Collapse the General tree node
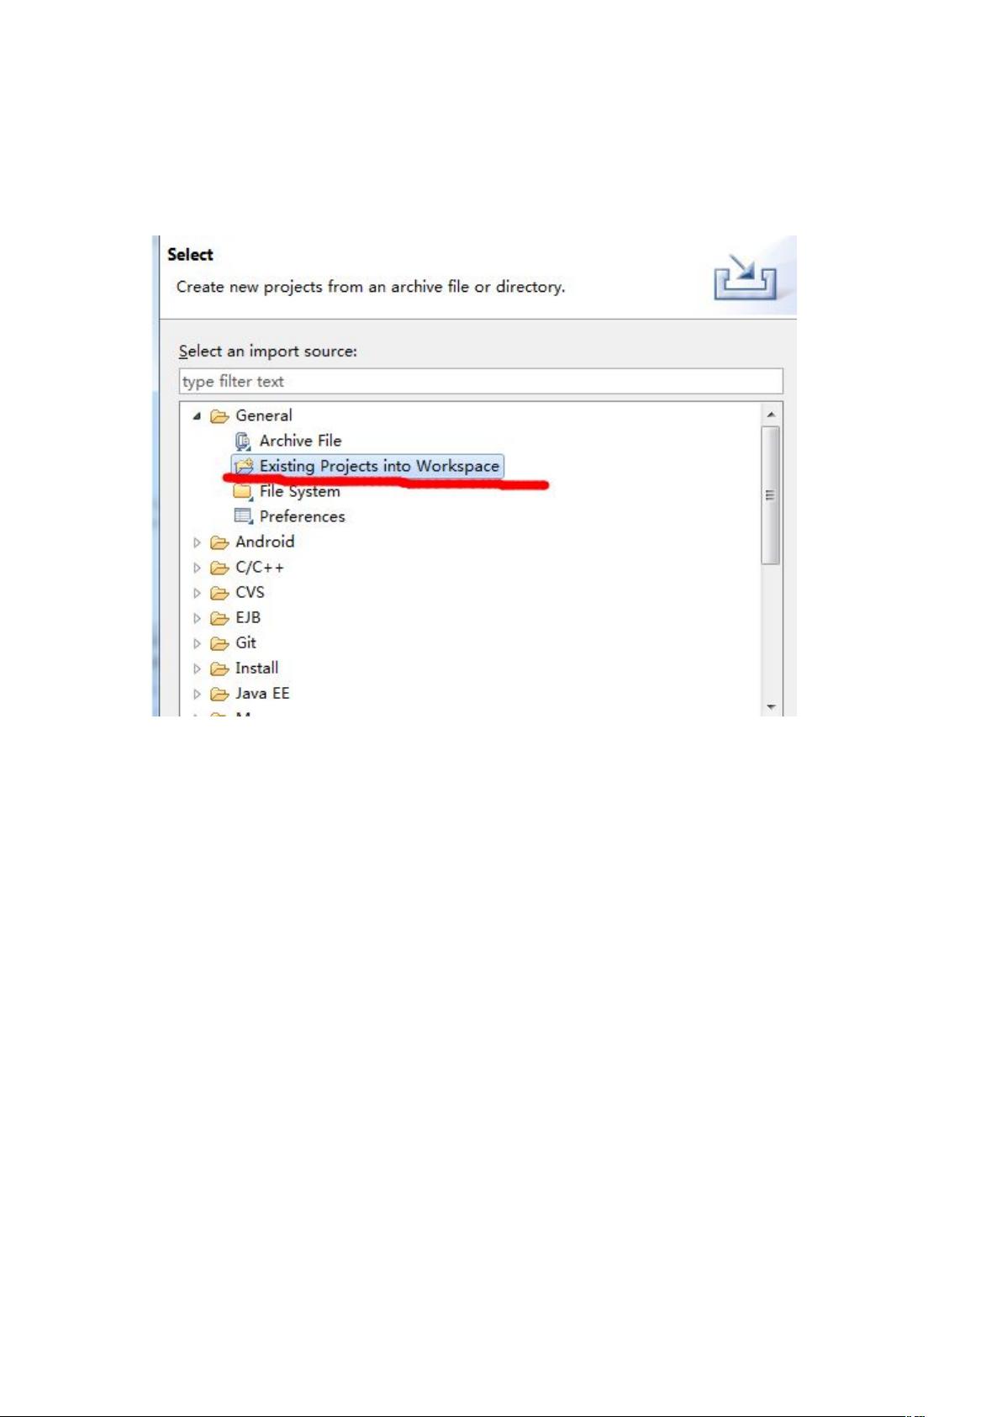Viewport: 1002px width, 1417px height. pos(197,415)
